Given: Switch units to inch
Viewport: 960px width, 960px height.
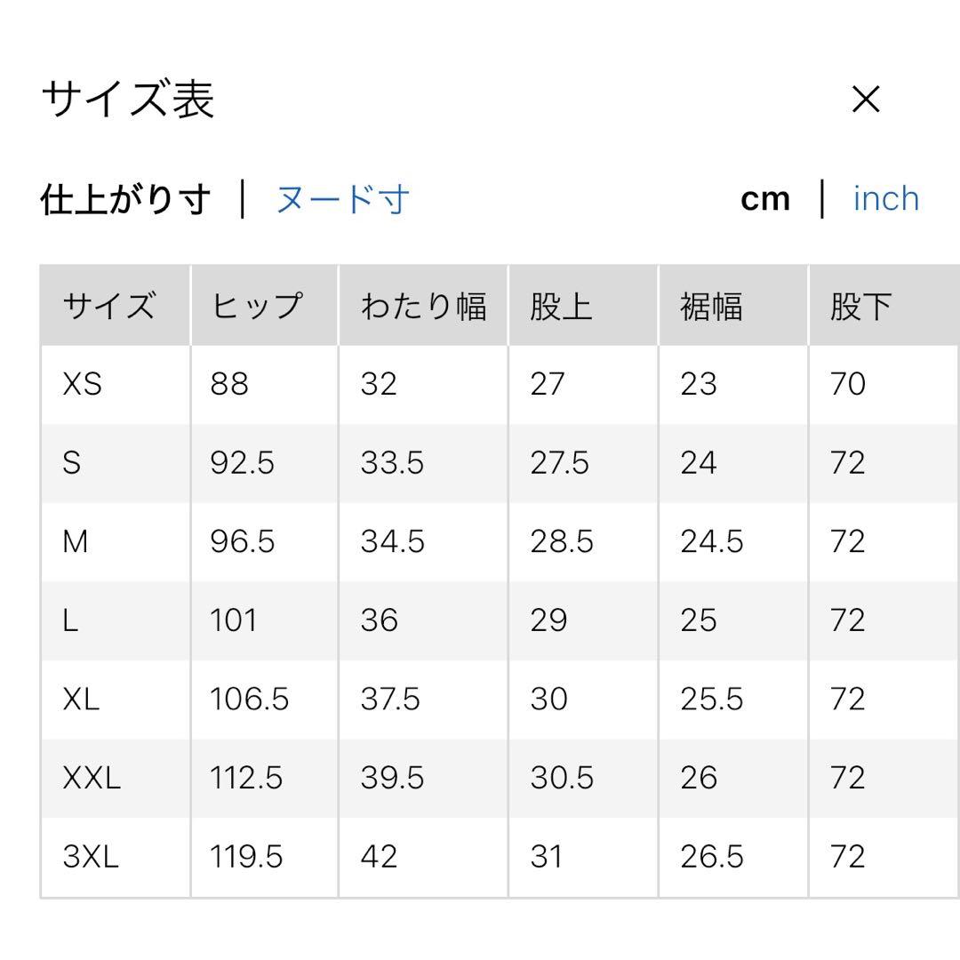Looking at the screenshot, I should tap(885, 199).
